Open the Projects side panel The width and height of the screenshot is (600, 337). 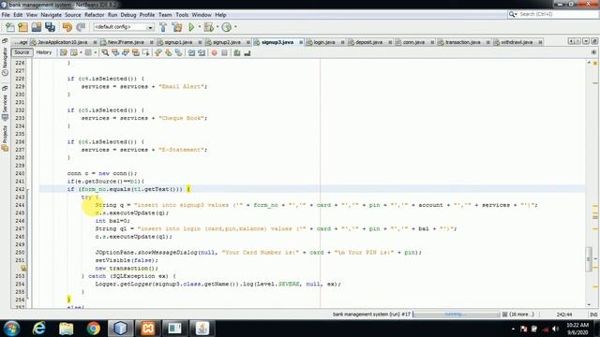pyautogui.click(x=5, y=139)
